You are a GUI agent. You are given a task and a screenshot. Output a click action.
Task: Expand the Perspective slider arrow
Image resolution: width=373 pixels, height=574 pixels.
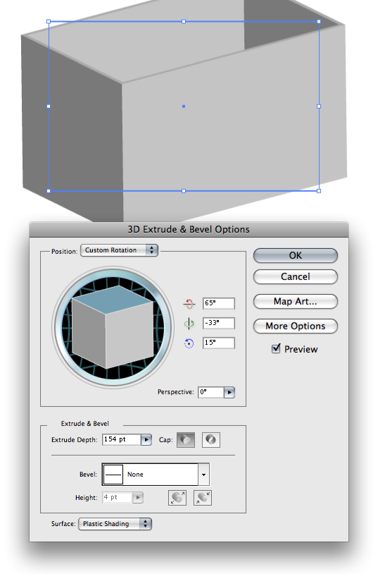click(229, 393)
